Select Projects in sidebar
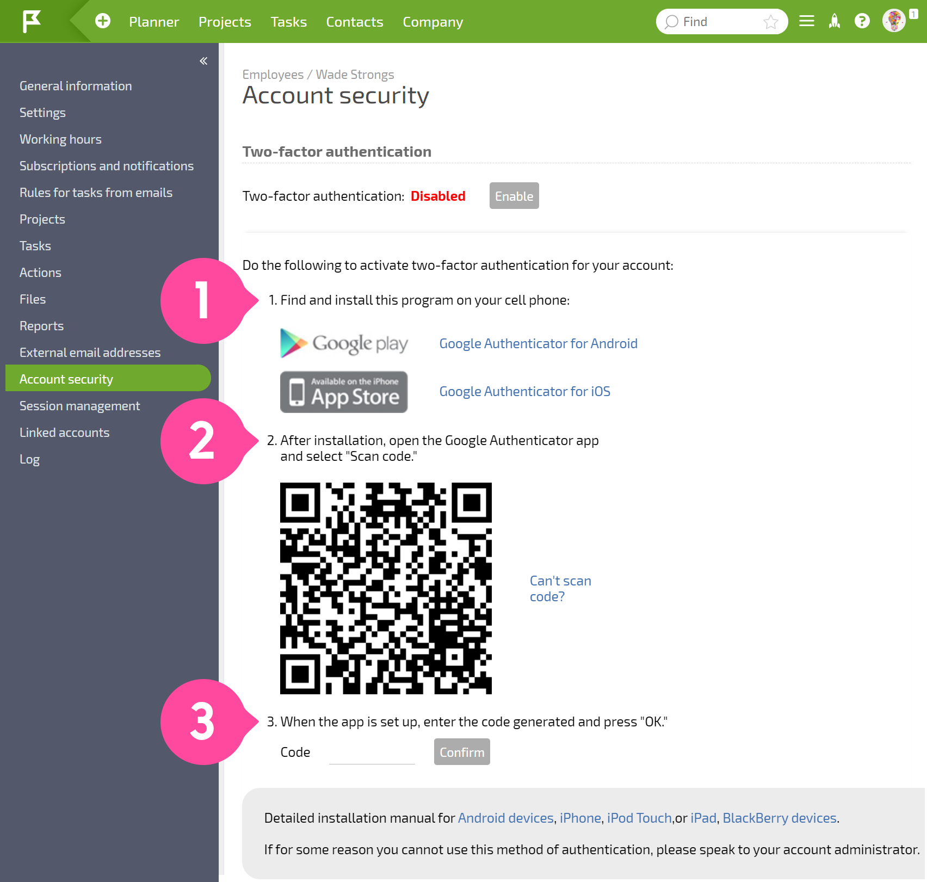 pos(42,219)
